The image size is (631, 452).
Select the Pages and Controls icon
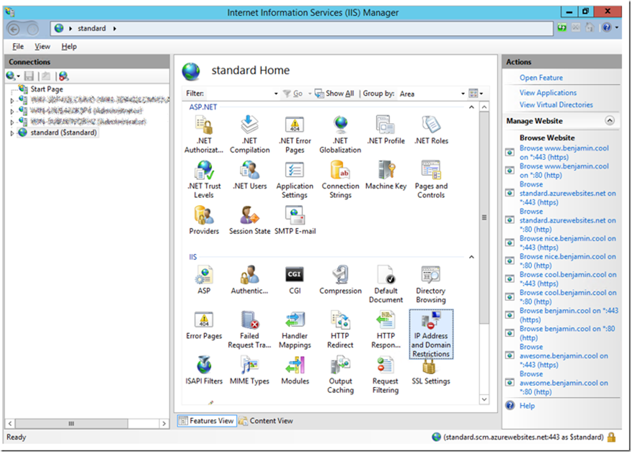click(x=431, y=180)
